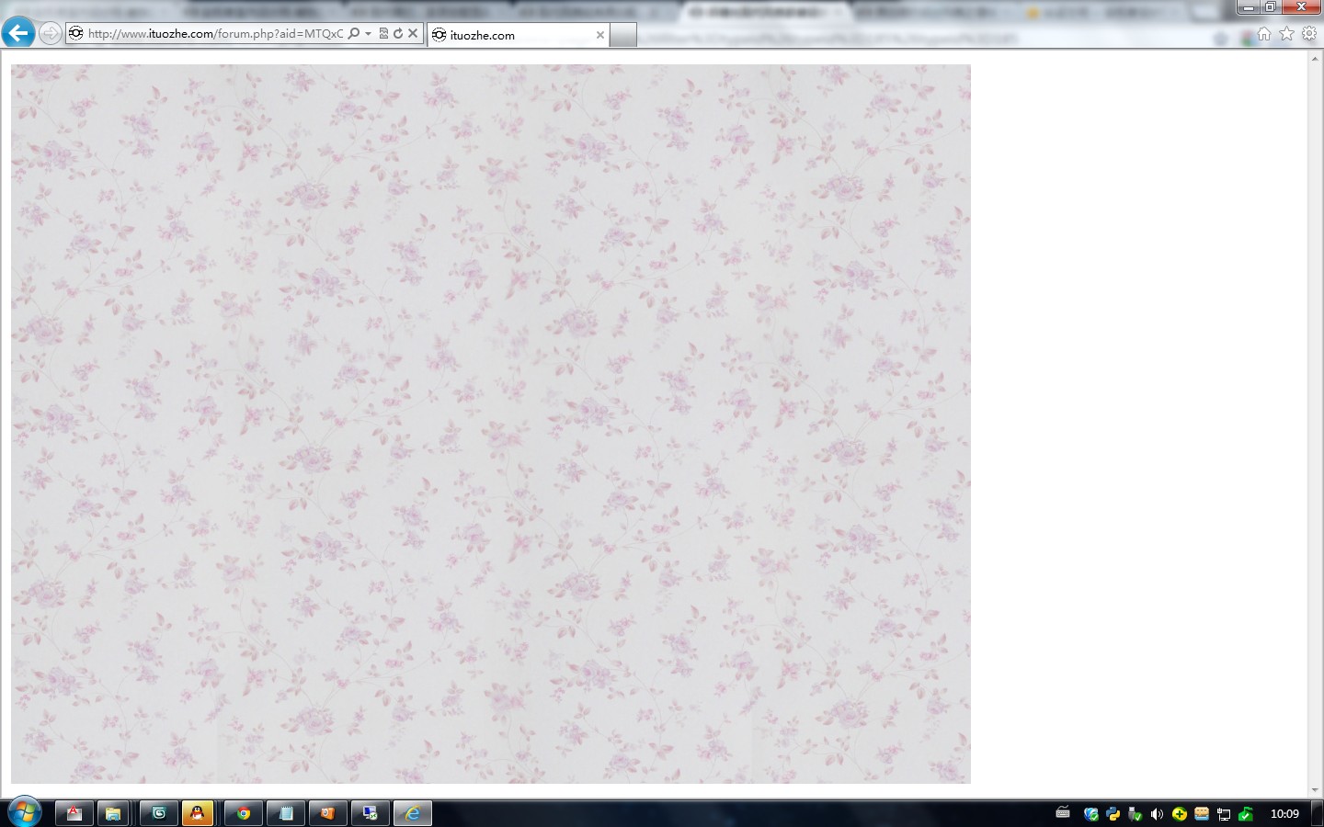Screen dimensions: 1324x827
Task: Switch to Internet Explorer taskbar button
Action: click(413, 813)
